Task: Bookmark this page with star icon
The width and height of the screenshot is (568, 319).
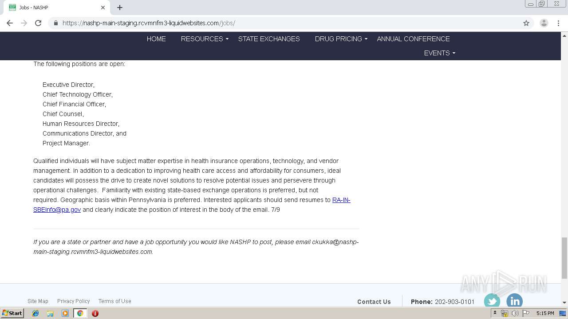Action: pos(526,23)
